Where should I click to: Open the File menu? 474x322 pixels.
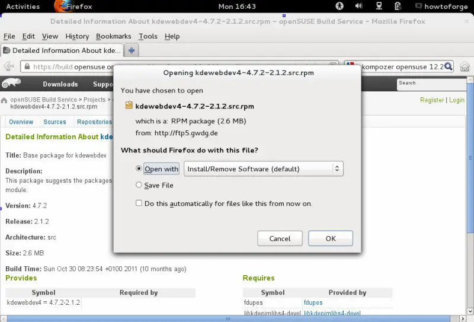pyautogui.click(x=9, y=36)
